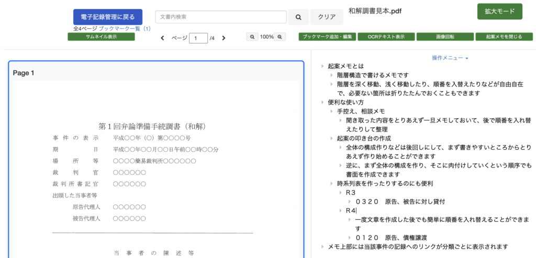The height and width of the screenshot is (258, 536).
Task: Click the 文書内検索 search field
Action: [220, 17]
